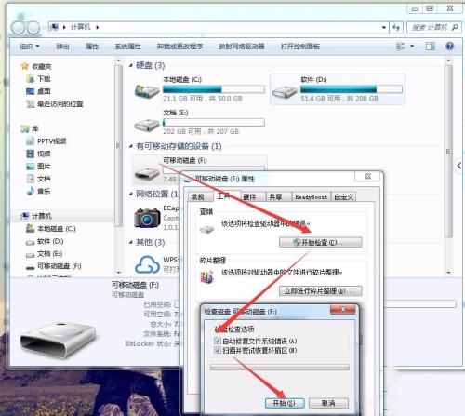Toggle the preview pane icon

point(430,47)
